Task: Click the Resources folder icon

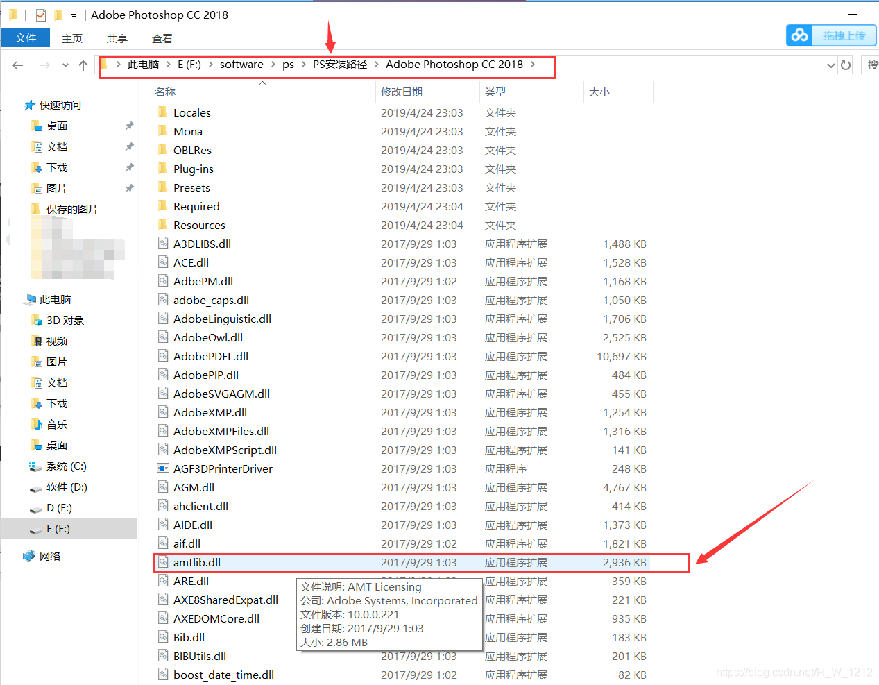Action: 162,224
